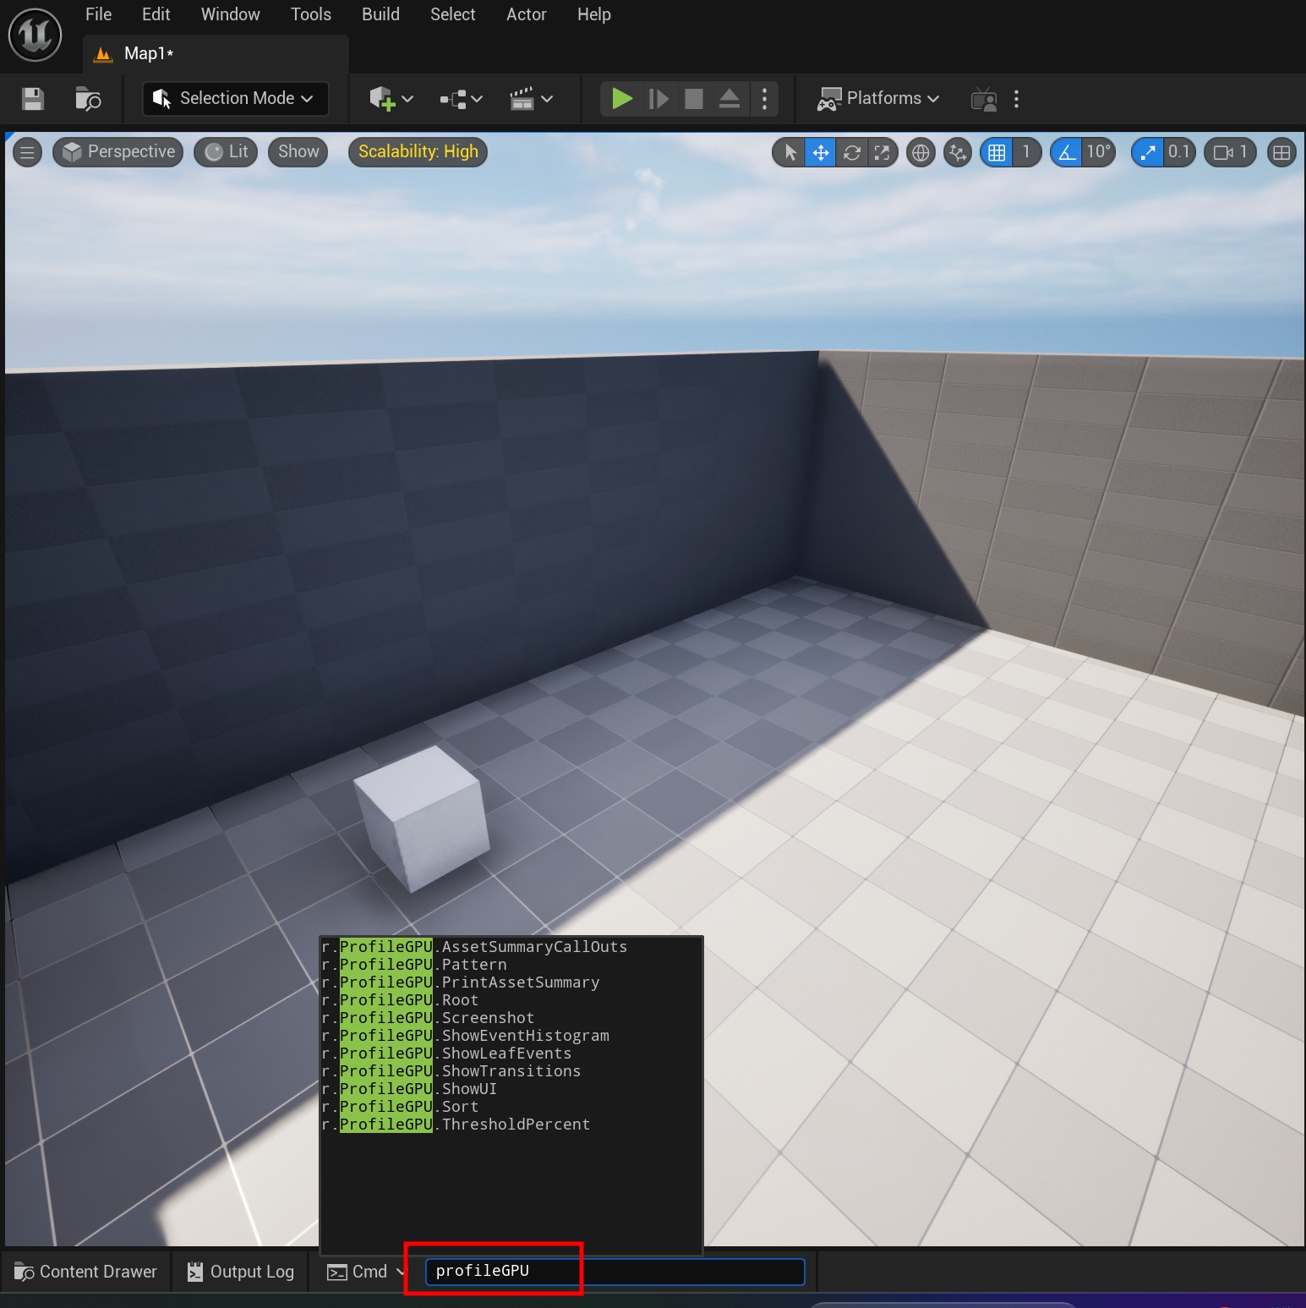Open the Build menu
The width and height of the screenshot is (1306, 1308).
point(380,14)
